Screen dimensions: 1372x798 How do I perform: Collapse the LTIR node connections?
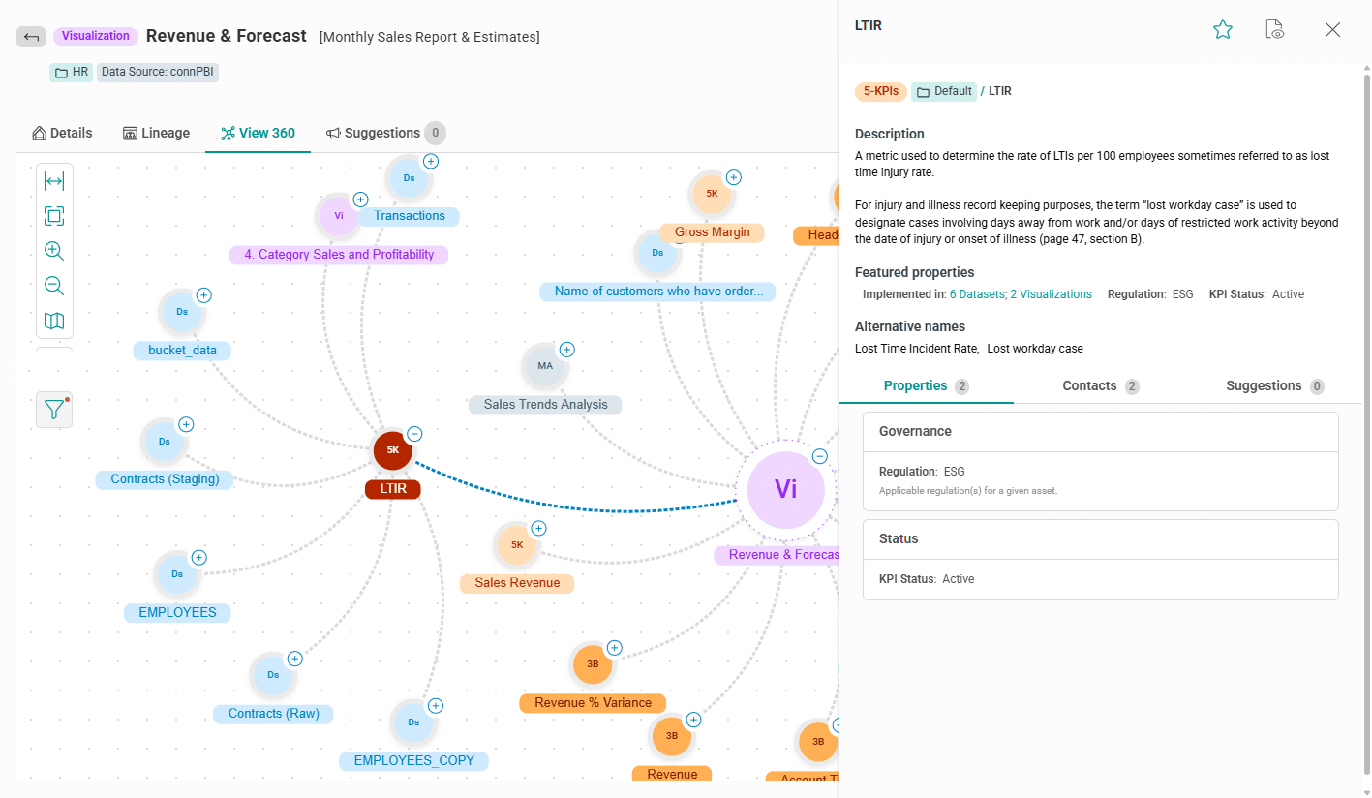[414, 434]
